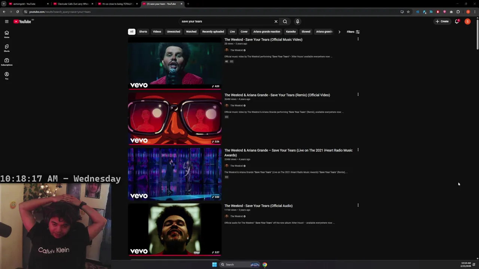Click the search input field
The width and height of the screenshot is (479, 269).
(x=226, y=21)
